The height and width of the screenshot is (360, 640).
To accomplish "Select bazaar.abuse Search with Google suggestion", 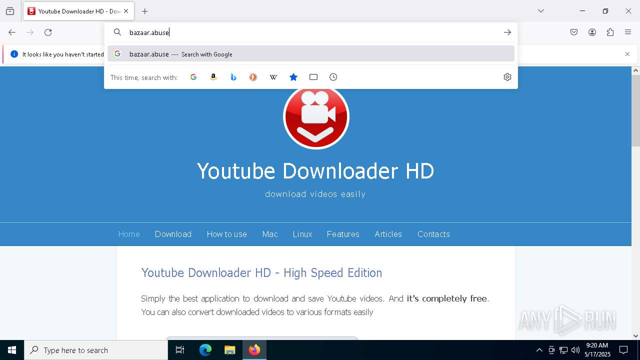I will [x=311, y=54].
